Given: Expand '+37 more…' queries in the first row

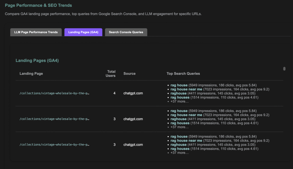Looking at the screenshot, I should 179,102.
